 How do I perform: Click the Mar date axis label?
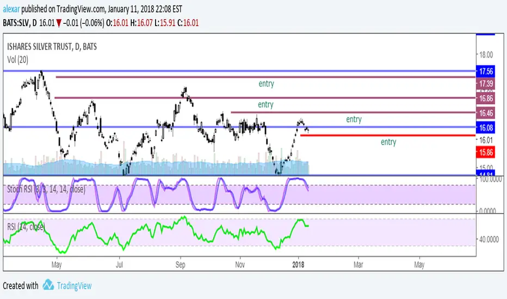pyautogui.click(x=358, y=265)
